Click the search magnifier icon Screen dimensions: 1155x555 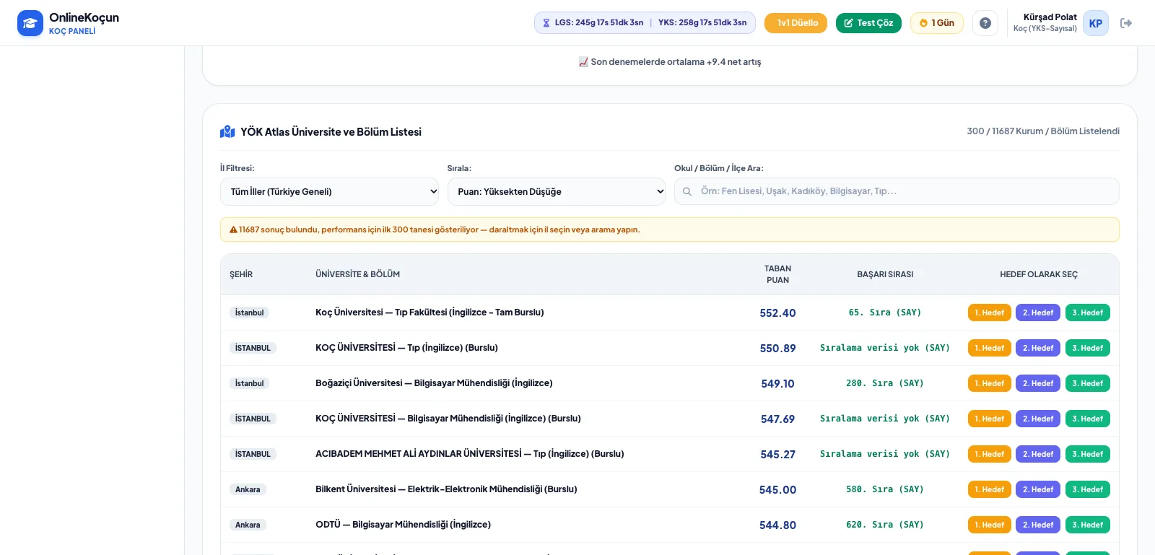(x=687, y=192)
